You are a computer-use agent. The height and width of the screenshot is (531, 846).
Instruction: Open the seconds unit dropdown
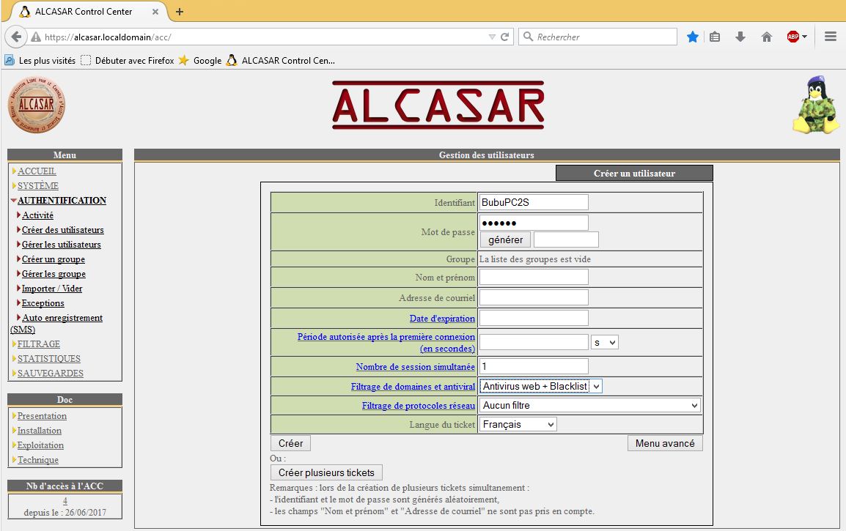pyautogui.click(x=604, y=342)
